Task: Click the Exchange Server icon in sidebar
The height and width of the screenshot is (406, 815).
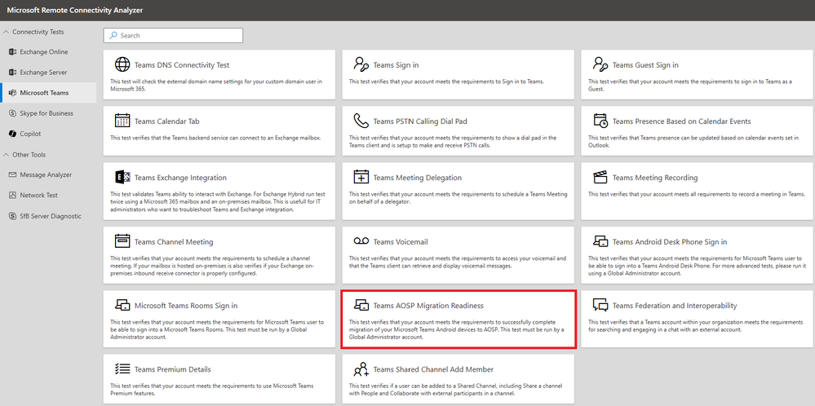Action: pos(12,73)
